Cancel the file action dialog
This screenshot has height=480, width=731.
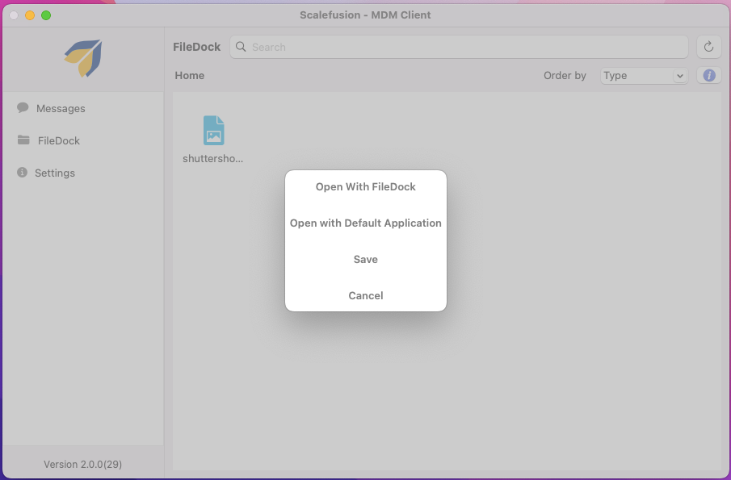(365, 295)
